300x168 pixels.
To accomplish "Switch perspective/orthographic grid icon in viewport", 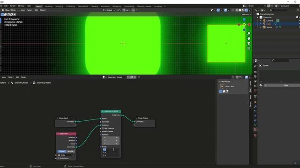I will click(x=249, y=48).
